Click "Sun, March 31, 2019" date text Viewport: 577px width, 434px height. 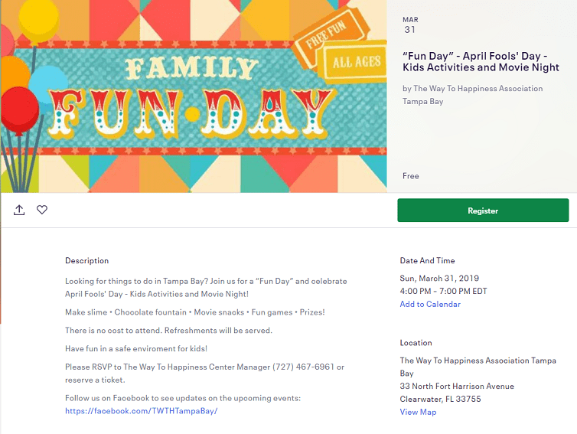(439, 279)
